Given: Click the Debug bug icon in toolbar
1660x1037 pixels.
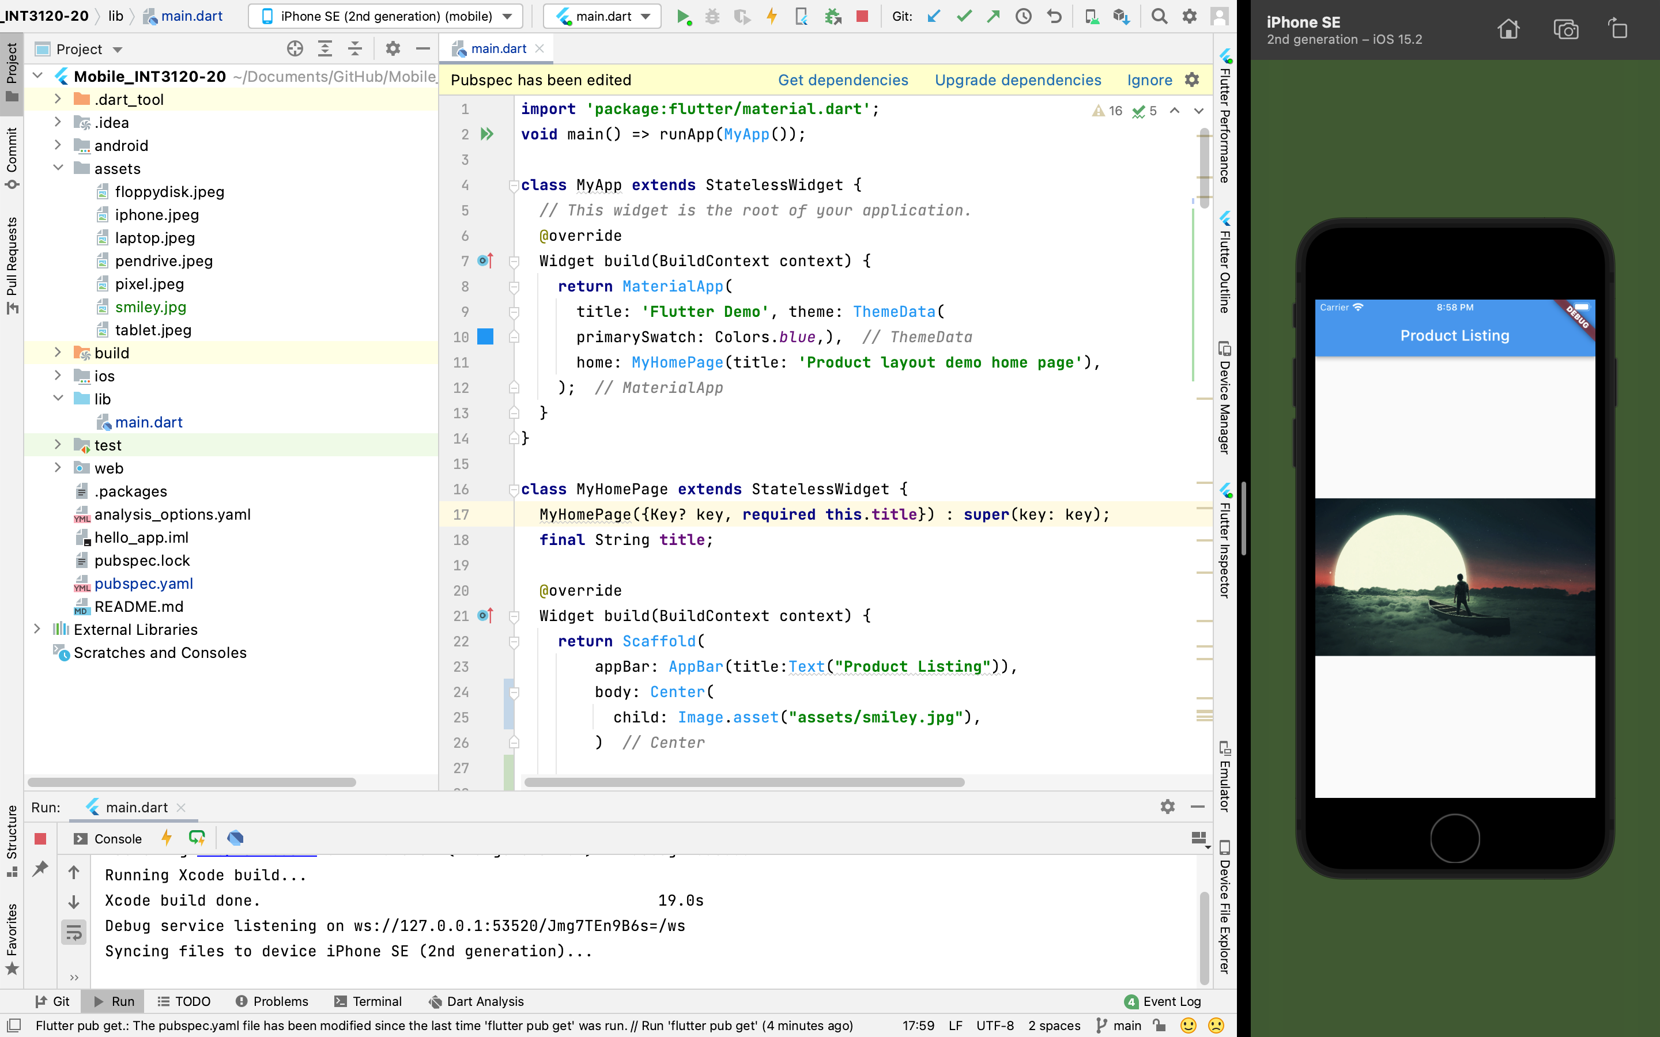Looking at the screenshot, I should (712, 17).
